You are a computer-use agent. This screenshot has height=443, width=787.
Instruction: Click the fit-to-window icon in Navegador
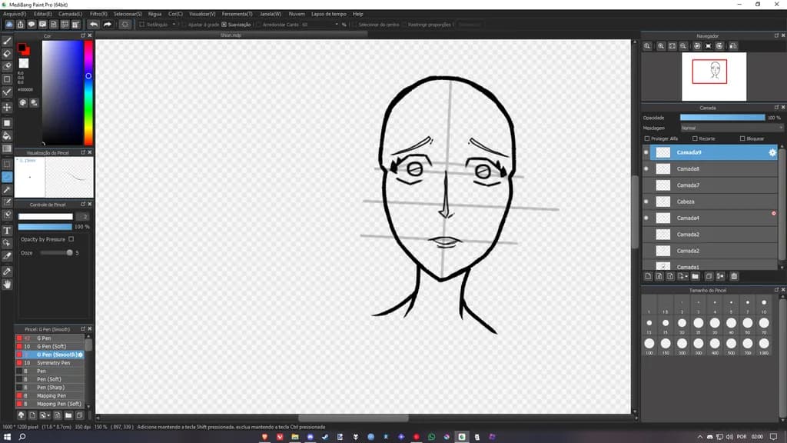(x=672, y=46)
